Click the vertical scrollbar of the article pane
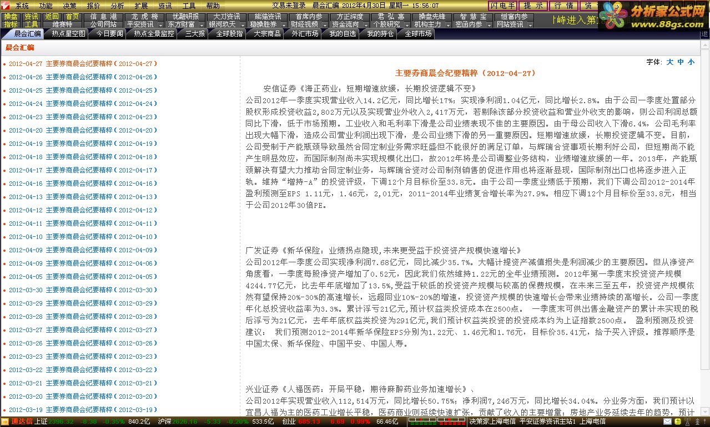Viewport: 710px width, 427px height. click(x=705, y=227)
